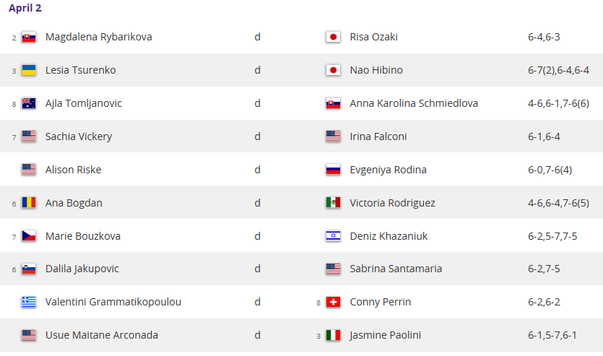Open Magdalena Rybarikova's player profile
Viewport: 603px width, 356px height.
point(98,37)
